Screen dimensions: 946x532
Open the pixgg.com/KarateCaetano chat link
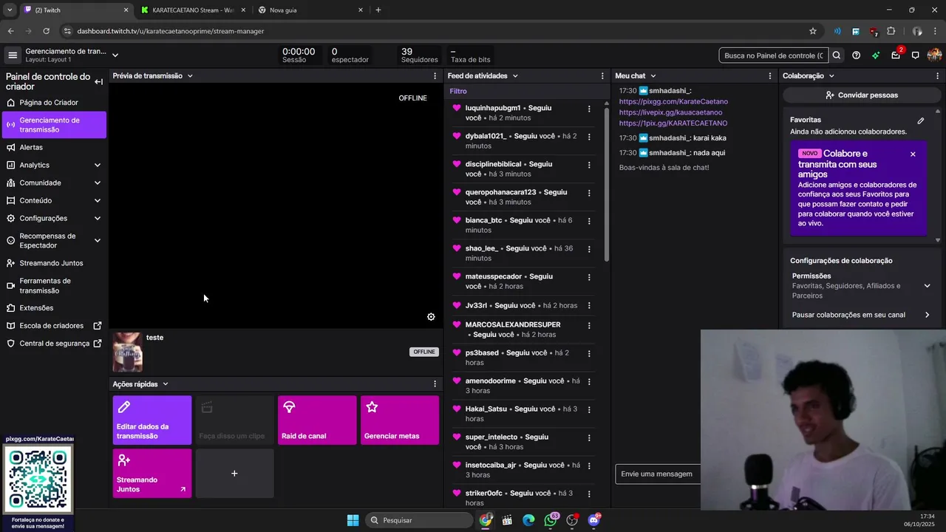click(673, 101)
